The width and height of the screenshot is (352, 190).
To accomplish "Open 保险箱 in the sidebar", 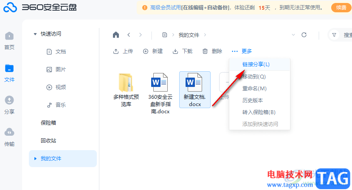I will tap(48, 123).
